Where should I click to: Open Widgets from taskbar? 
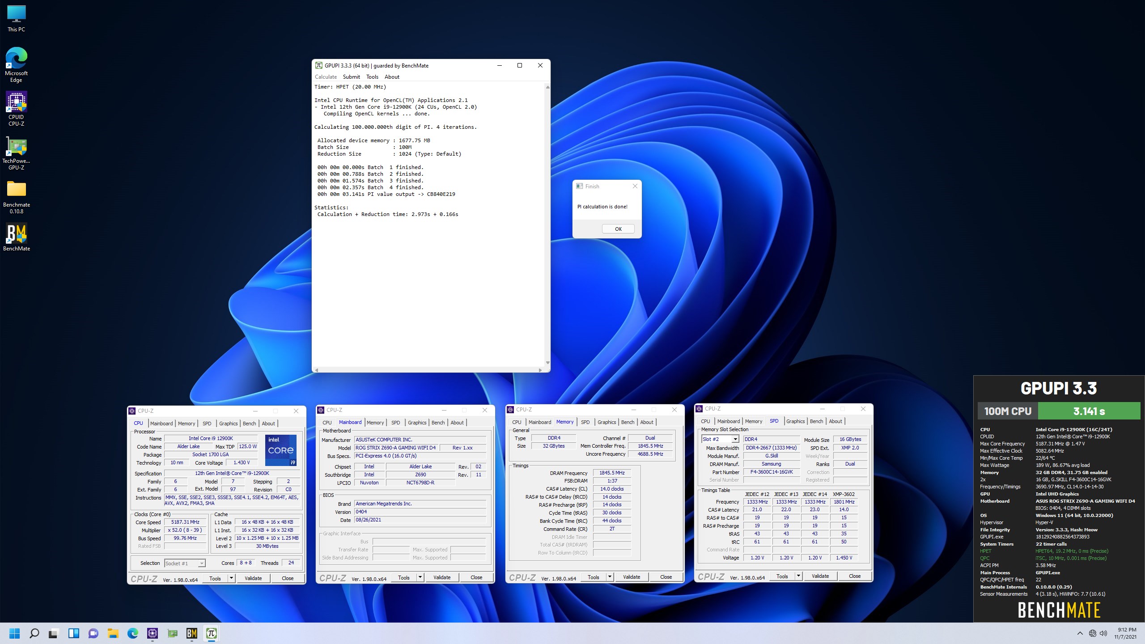73,633
